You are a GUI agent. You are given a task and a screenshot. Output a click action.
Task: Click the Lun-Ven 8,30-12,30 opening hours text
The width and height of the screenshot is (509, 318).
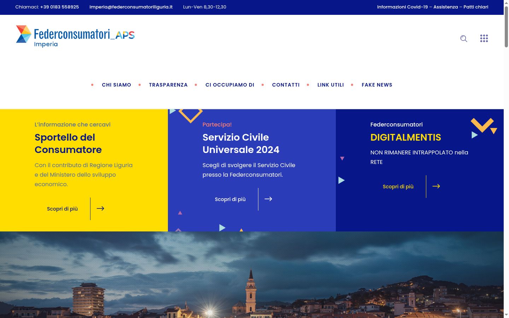point(205,7)
